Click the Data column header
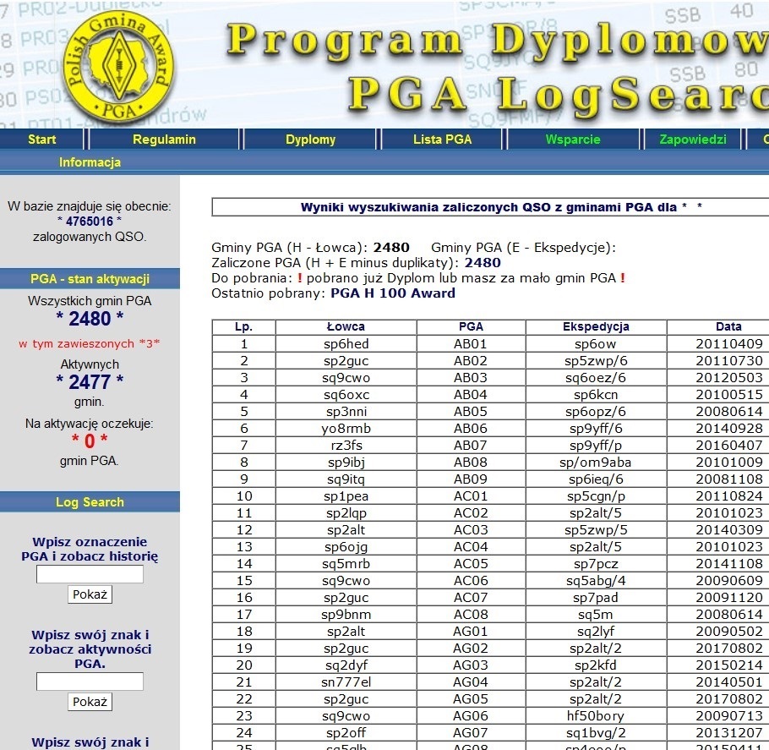Image resolution: width=769 pixels, height=750 pixels. [x=728, y=326]
